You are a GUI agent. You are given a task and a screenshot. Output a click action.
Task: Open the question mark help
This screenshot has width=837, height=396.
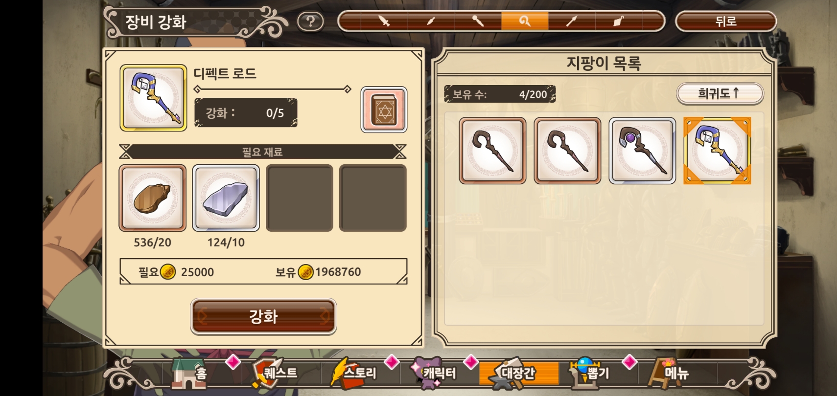pos(310,22)
